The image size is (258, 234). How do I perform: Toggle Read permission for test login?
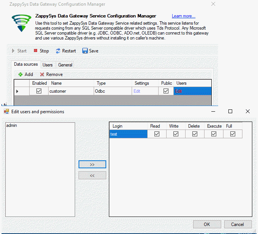157,134
